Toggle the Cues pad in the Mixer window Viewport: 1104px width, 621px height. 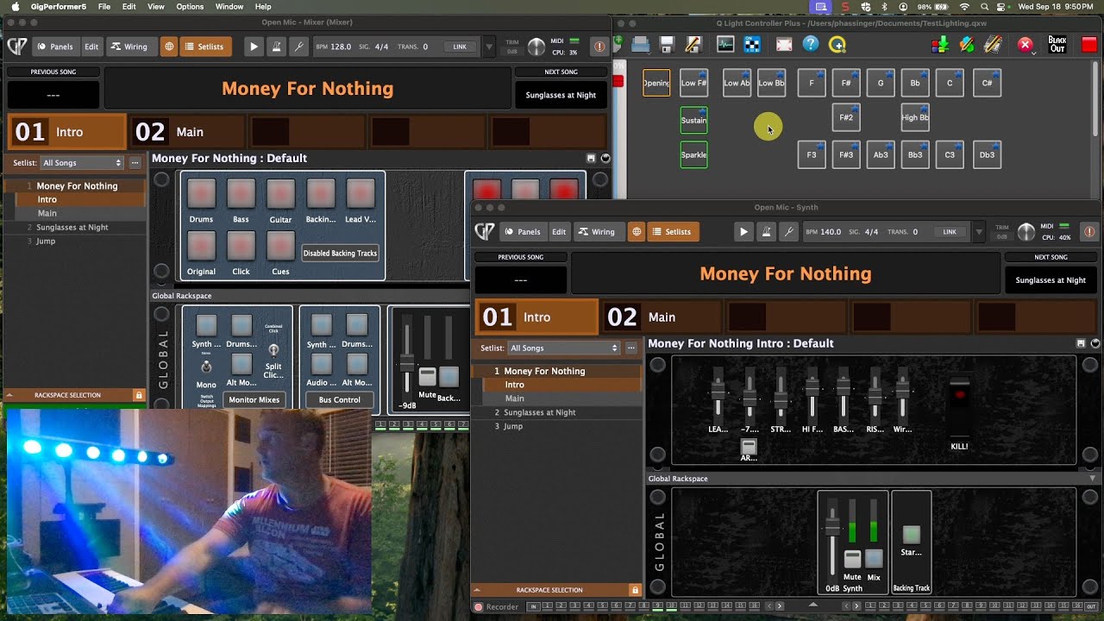(280, 246)
